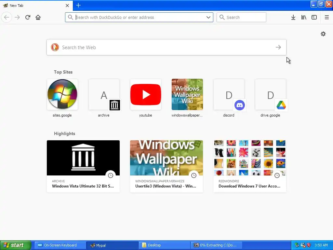Click the REDMONDPIE source label
This screenshot has height=250, width=333.
tap(229, 181)
